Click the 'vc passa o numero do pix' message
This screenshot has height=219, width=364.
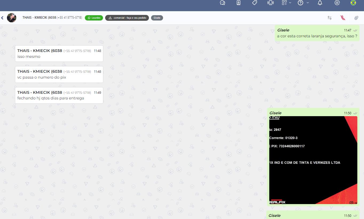click(x=42, y=77)
